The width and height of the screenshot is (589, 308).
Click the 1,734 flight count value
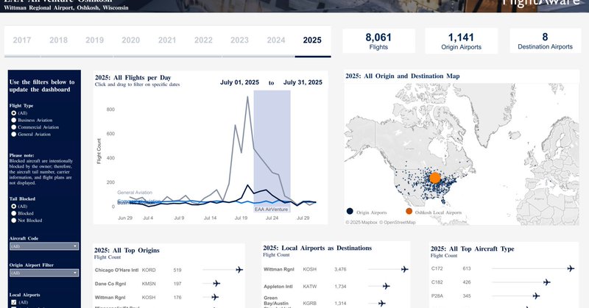(x=340, y=287)
